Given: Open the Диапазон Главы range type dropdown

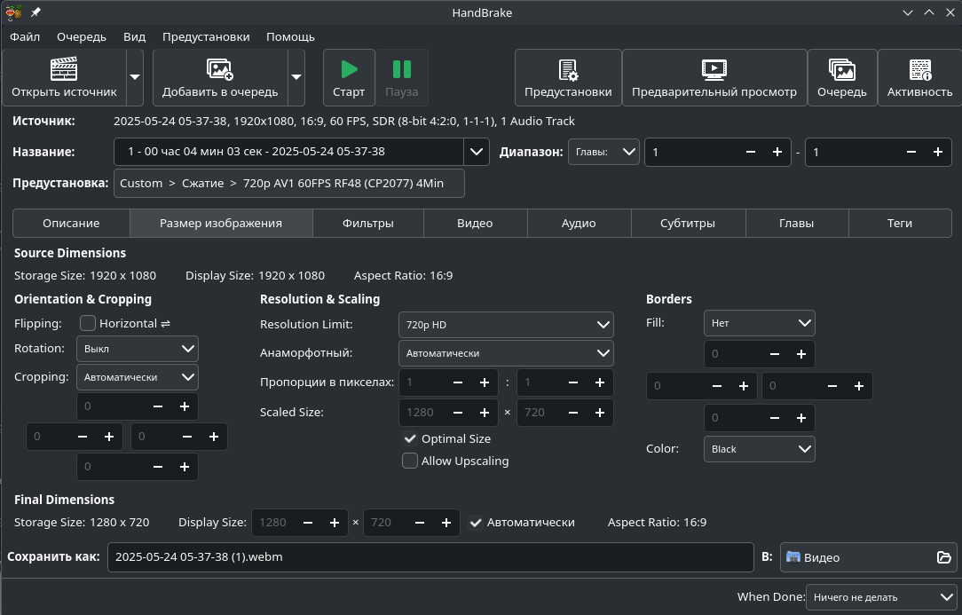Looking at the screenshot, I should (x=603, y=152).
